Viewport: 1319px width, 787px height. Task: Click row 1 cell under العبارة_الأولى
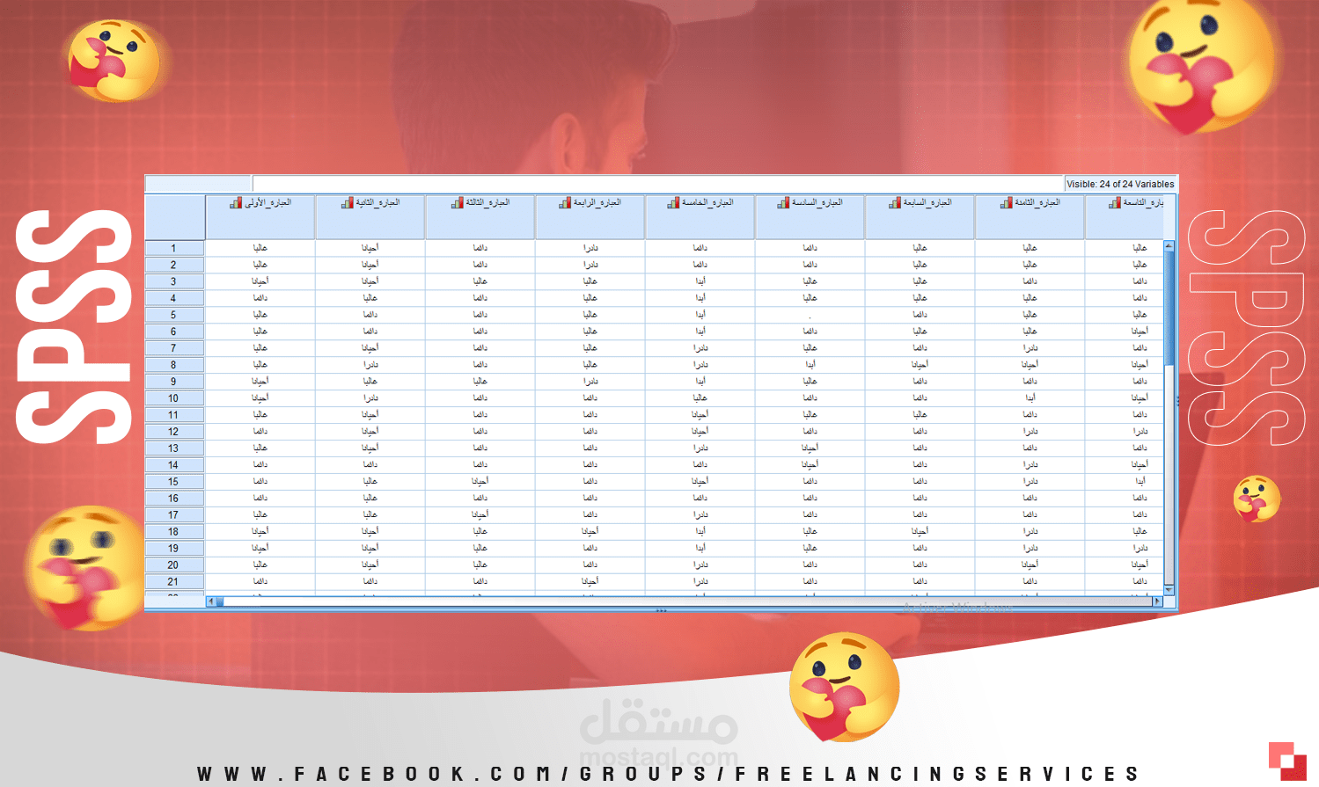click(260, 249)
